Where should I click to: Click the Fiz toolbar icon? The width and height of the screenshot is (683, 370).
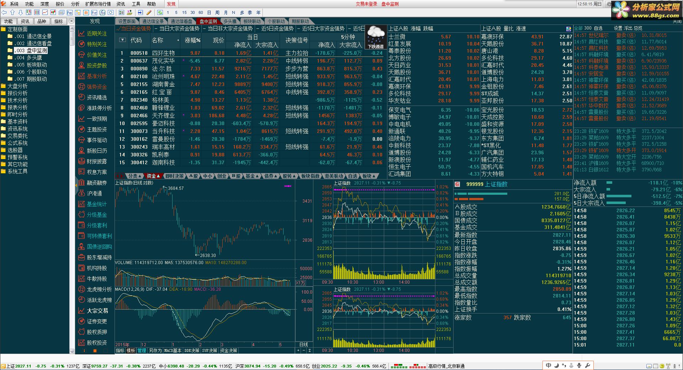tap(94, 12)
